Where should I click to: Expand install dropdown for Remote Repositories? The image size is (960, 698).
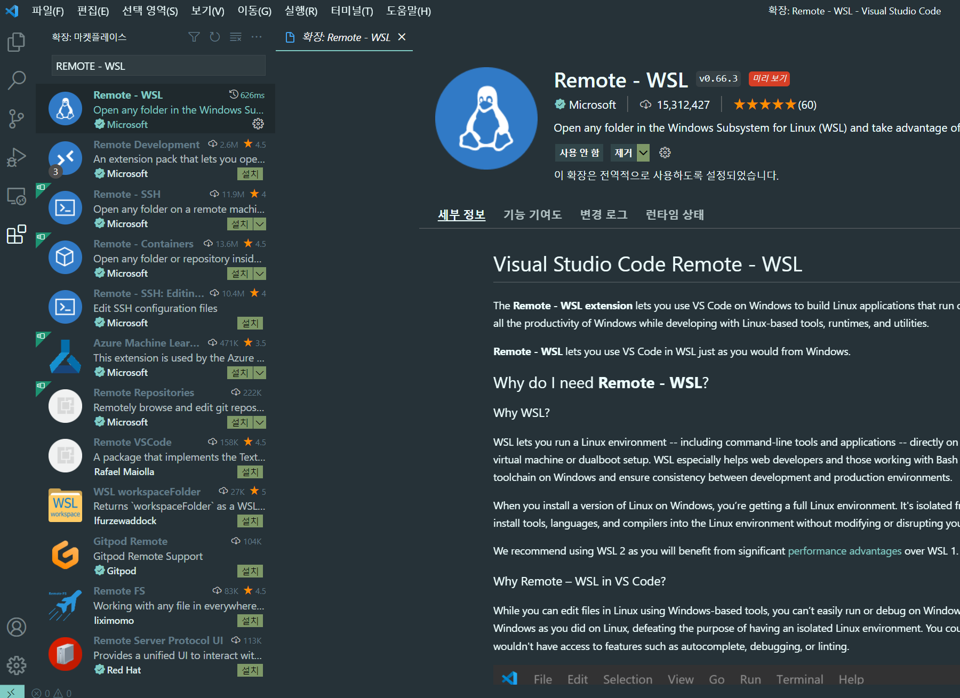click(x=260, y=422)
